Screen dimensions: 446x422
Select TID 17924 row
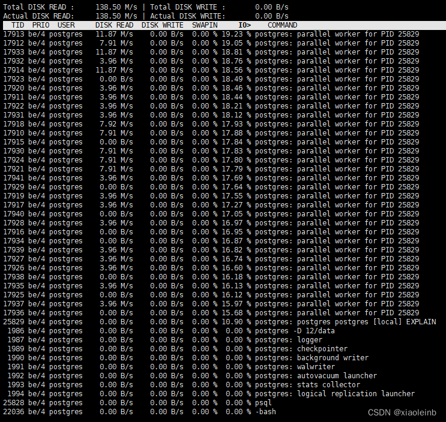tap(211, 160)
